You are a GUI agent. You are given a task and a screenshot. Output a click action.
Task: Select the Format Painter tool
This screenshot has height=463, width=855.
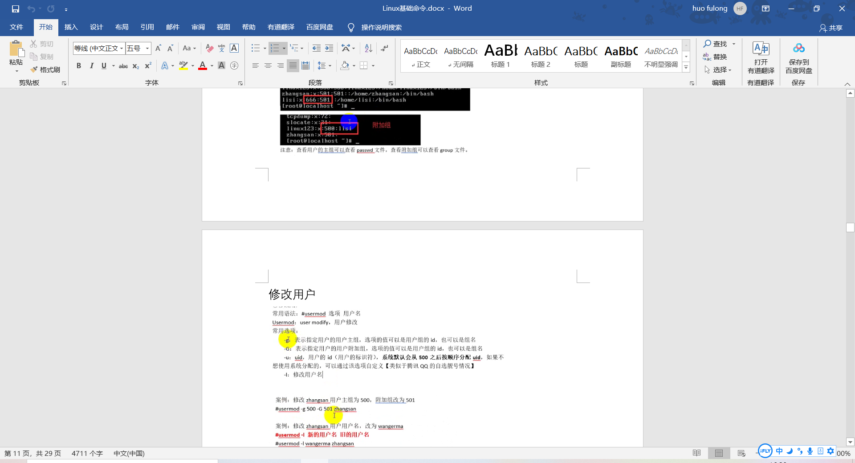(45, 70)
